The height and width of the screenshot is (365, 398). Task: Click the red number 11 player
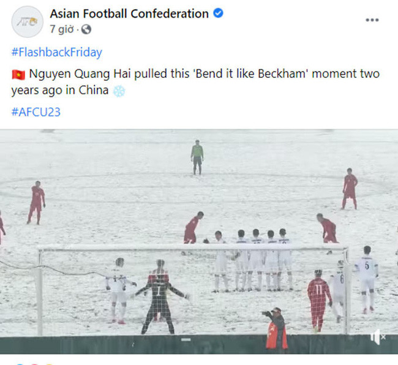tap(318, 300)
